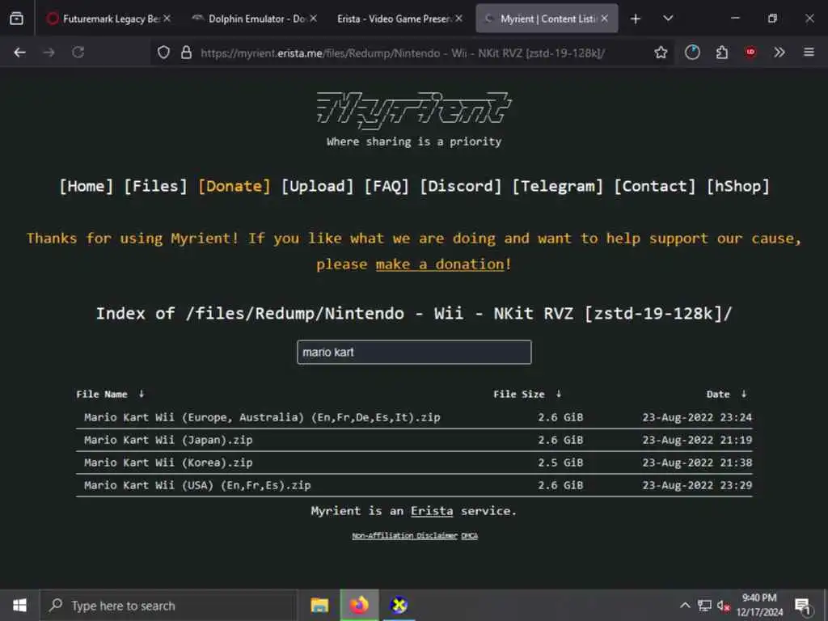The width and height of the screenshot is (828, 621).
Task: Open the Firefox View icon
Action: click(16, 19)
